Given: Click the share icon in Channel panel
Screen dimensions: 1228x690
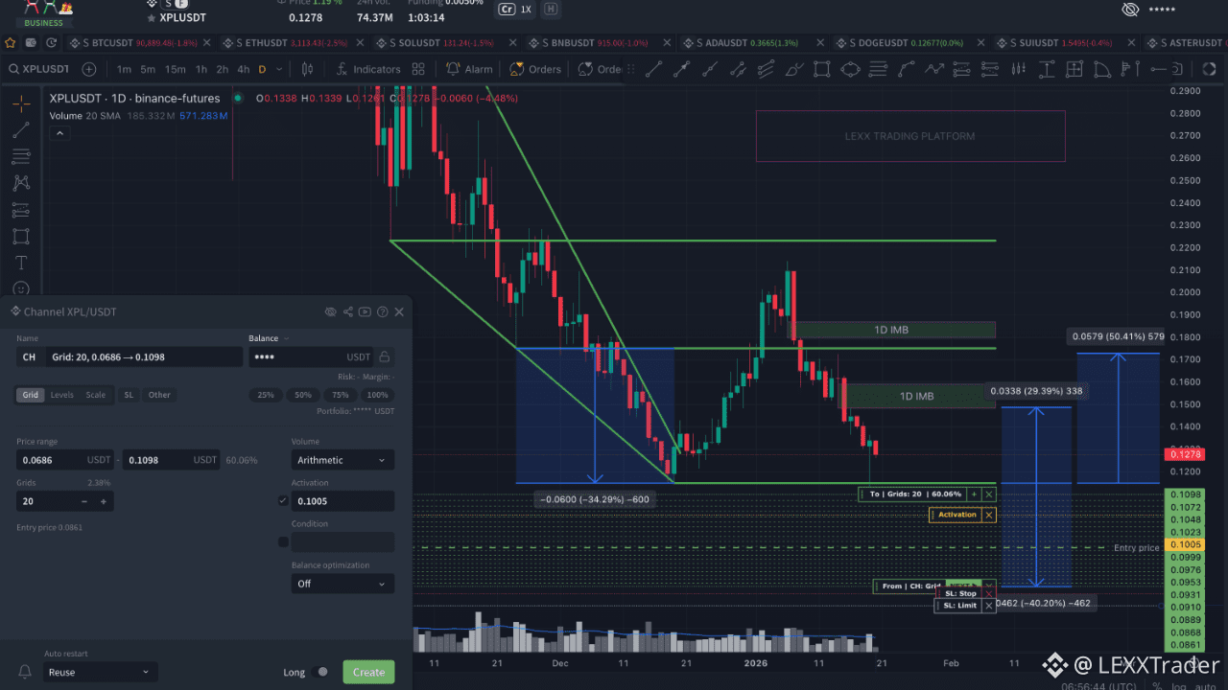Looking at the screenshot, I should [x=348, y=311].
